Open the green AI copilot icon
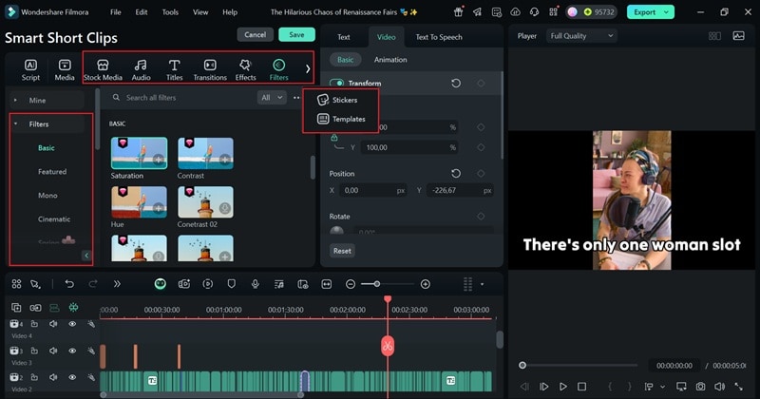This screenshot has height=399, width=760. pos(160,284)
